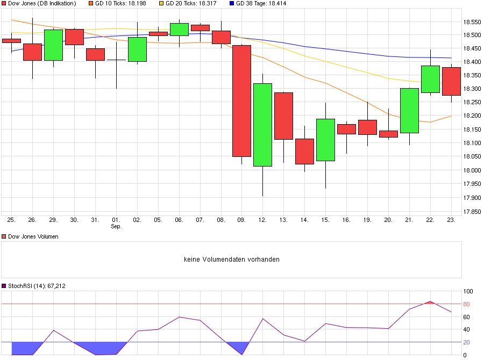This screenshot has width=484, height=360.
Task: Select the 'GD 20 Ticks: 18.317' label
Action: pos(191,3)
